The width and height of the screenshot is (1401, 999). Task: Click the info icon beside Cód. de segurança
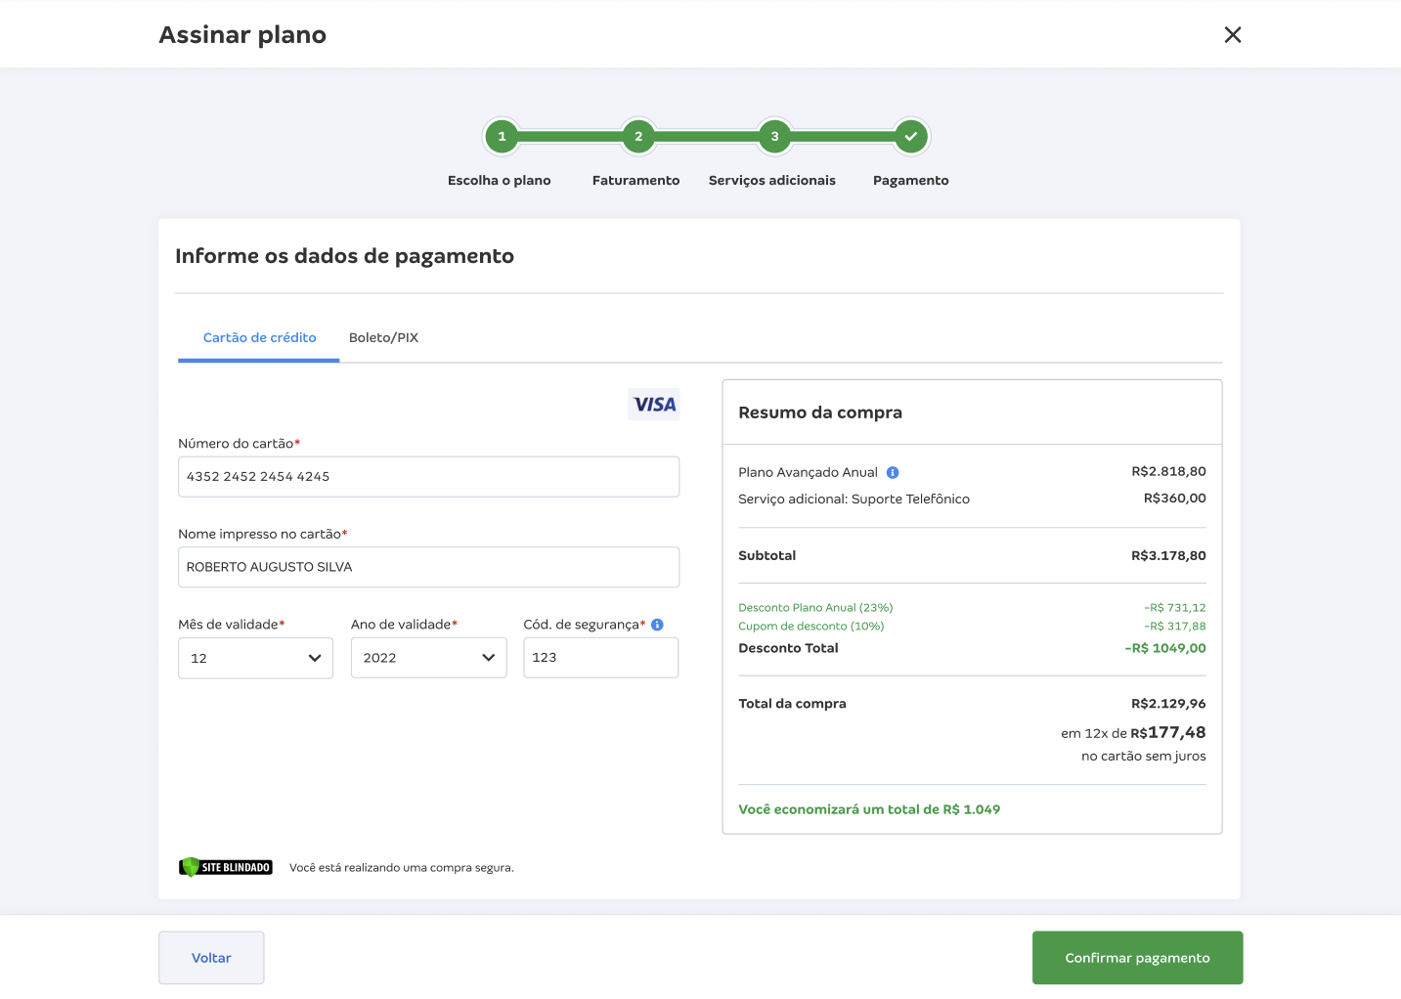[x=657, y=625]
